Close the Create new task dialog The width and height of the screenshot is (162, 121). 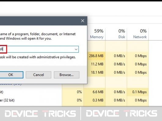tap(83, 21)
